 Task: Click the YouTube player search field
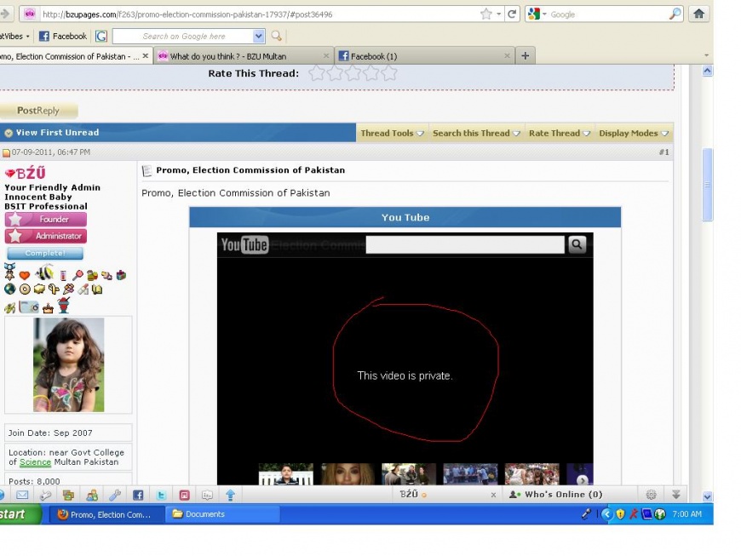click(465, 245)
